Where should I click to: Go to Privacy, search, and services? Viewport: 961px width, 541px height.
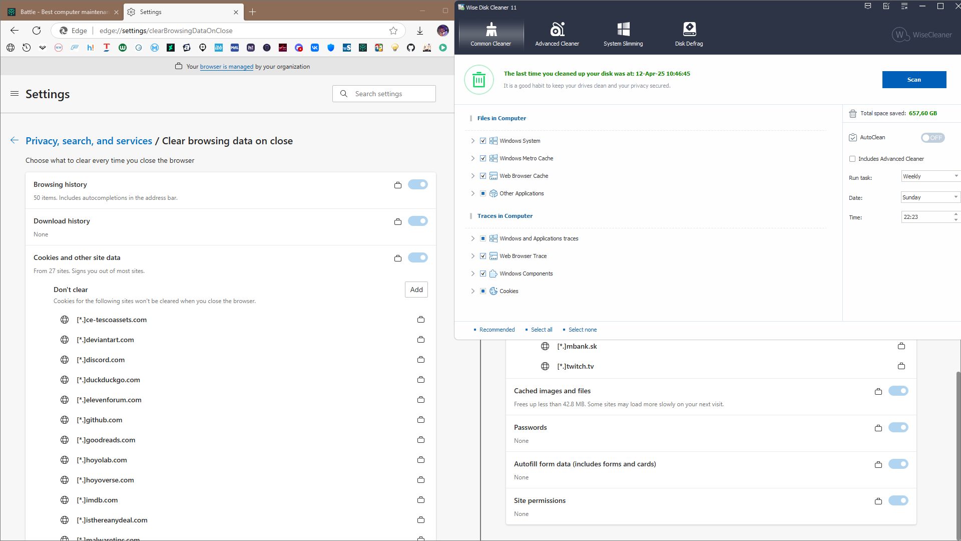(x=89, y=141)
